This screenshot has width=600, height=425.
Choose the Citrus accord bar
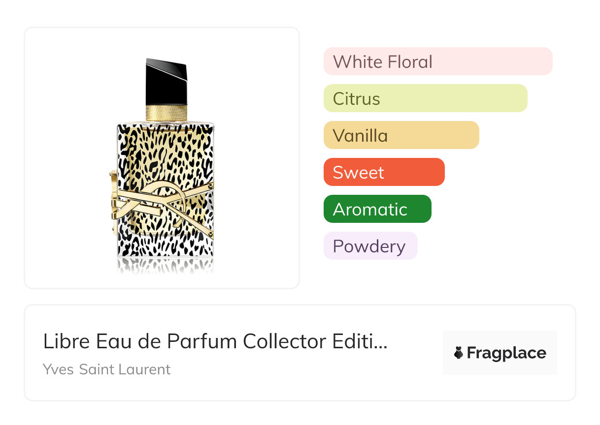tap(425, 98)
